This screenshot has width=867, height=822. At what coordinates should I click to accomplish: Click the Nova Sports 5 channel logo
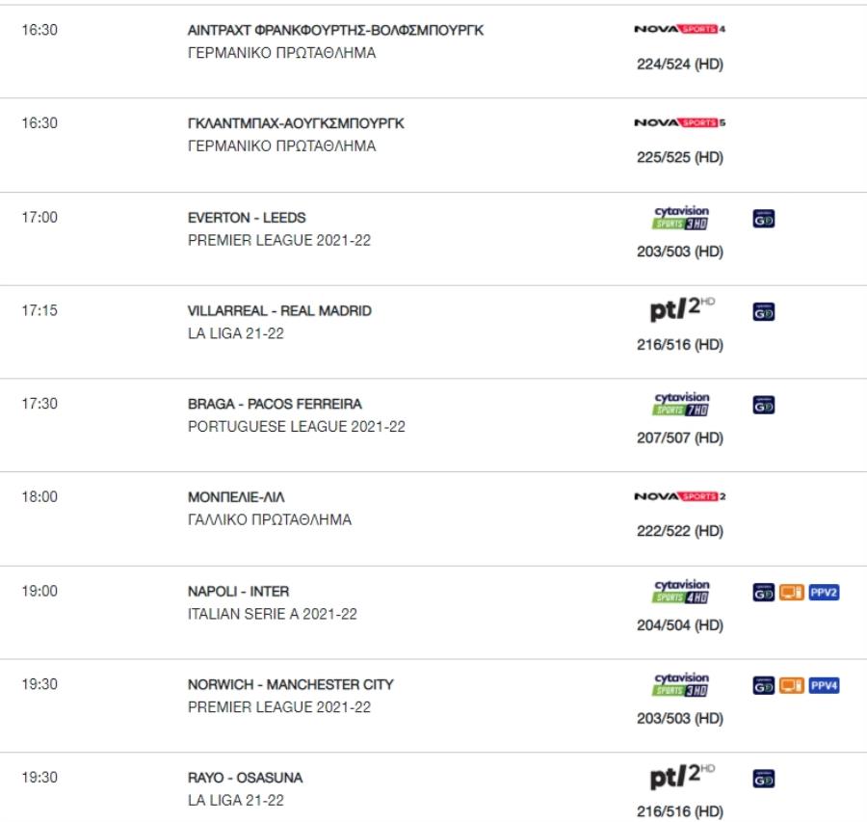(x=679, y=122)
